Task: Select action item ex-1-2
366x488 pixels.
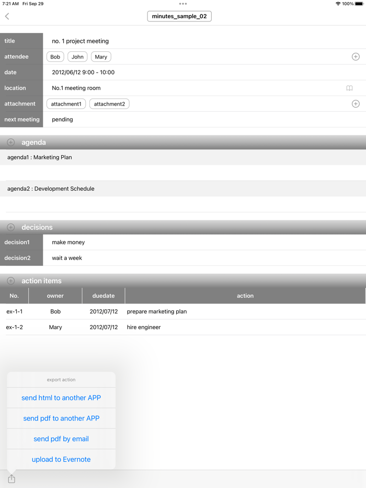Action: pos(14,327)
